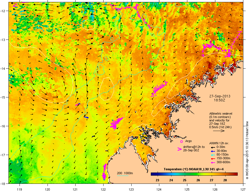Click the longitude axis label 126

tap(215, 189)
